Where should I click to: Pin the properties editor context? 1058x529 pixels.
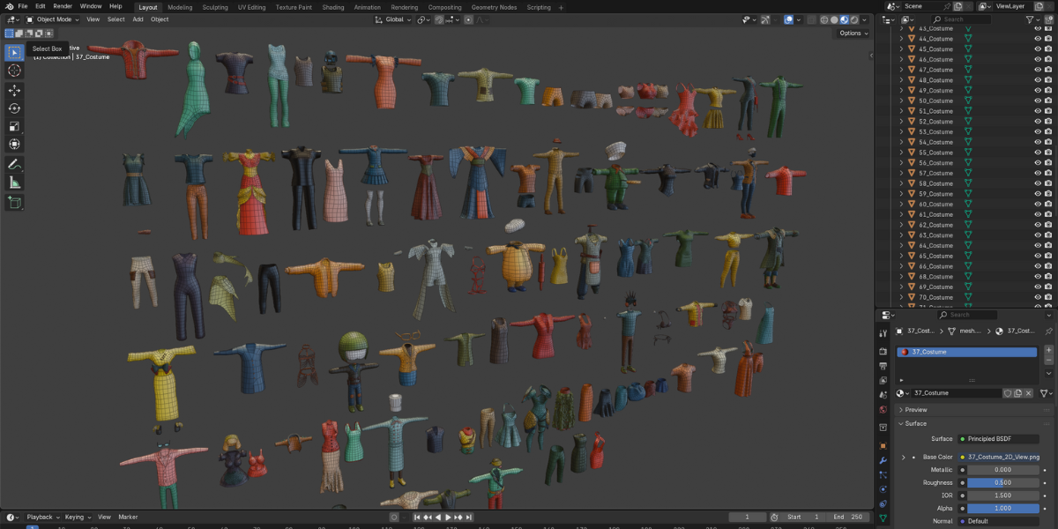click(x=1048, y=331)
